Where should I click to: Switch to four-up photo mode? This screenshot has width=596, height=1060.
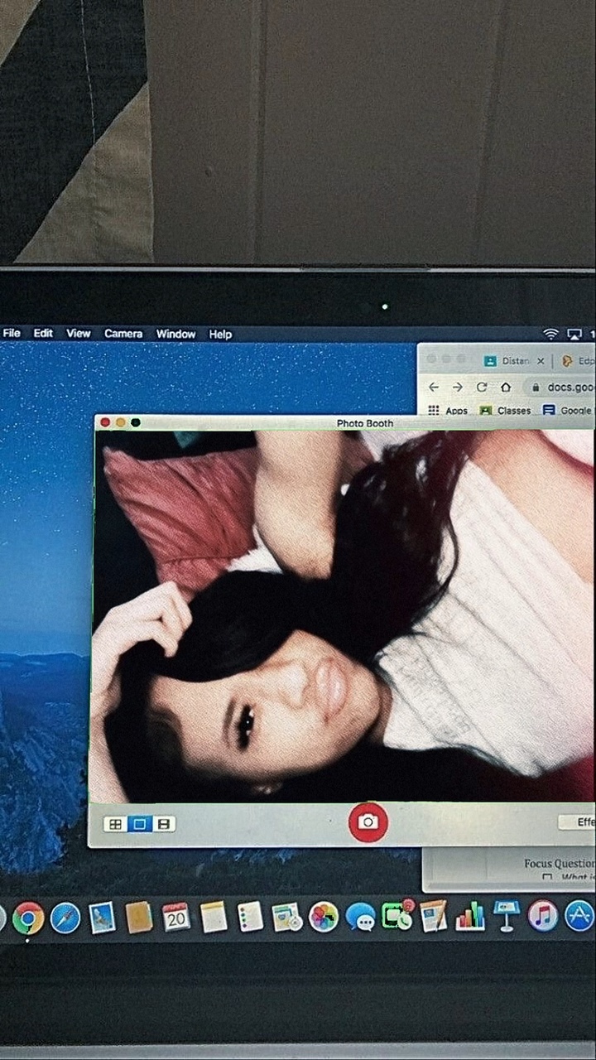click(116, 824)
